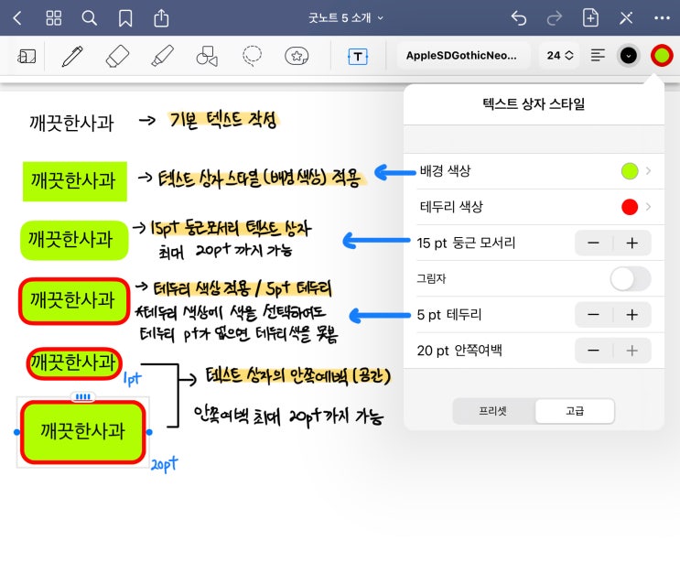Image resolution: width=680 pixels, height=584 pixels.
Task: Select the Highlighter tool
Action: (162, 56)
